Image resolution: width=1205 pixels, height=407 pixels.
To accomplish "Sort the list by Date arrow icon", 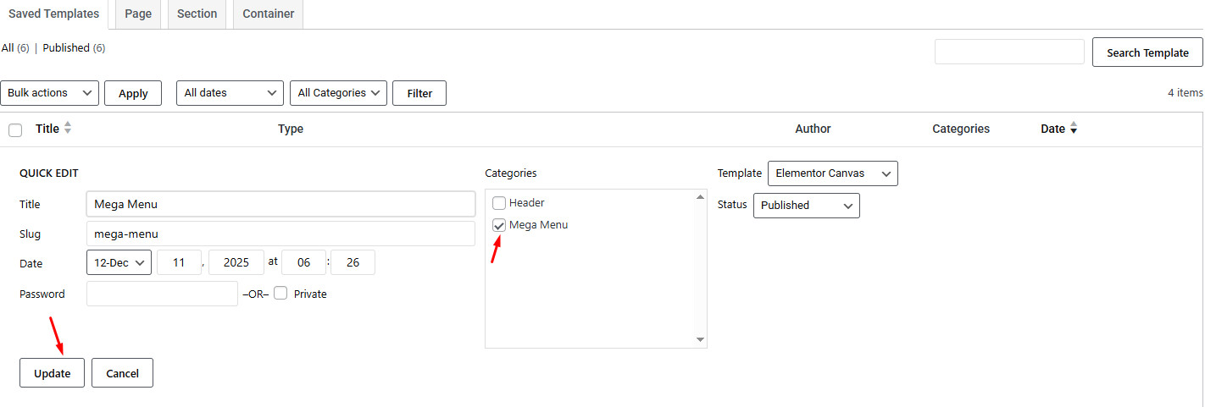I will coord(1074,129).
